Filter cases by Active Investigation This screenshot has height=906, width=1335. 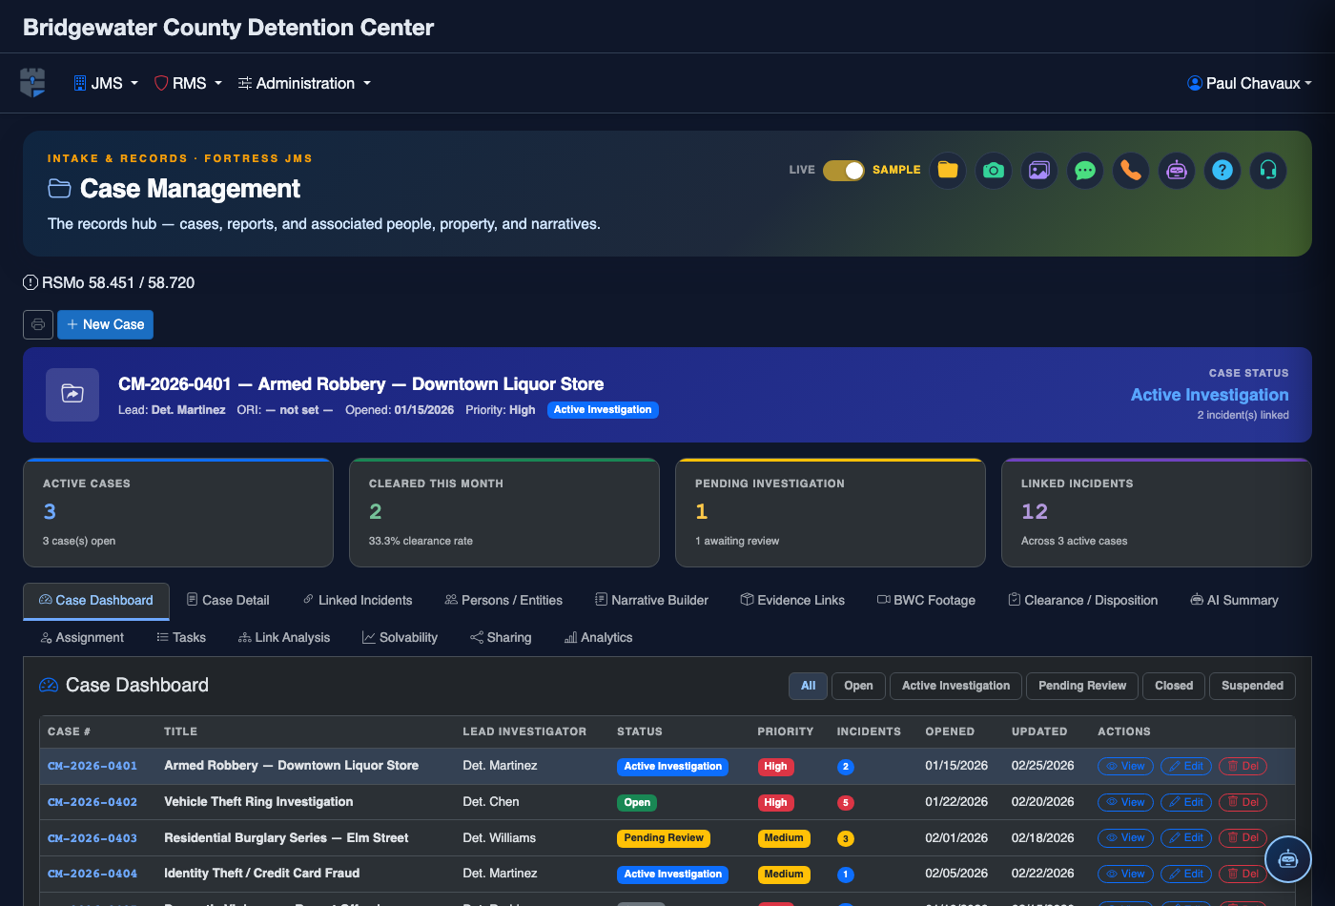click(x=955, y=686)
